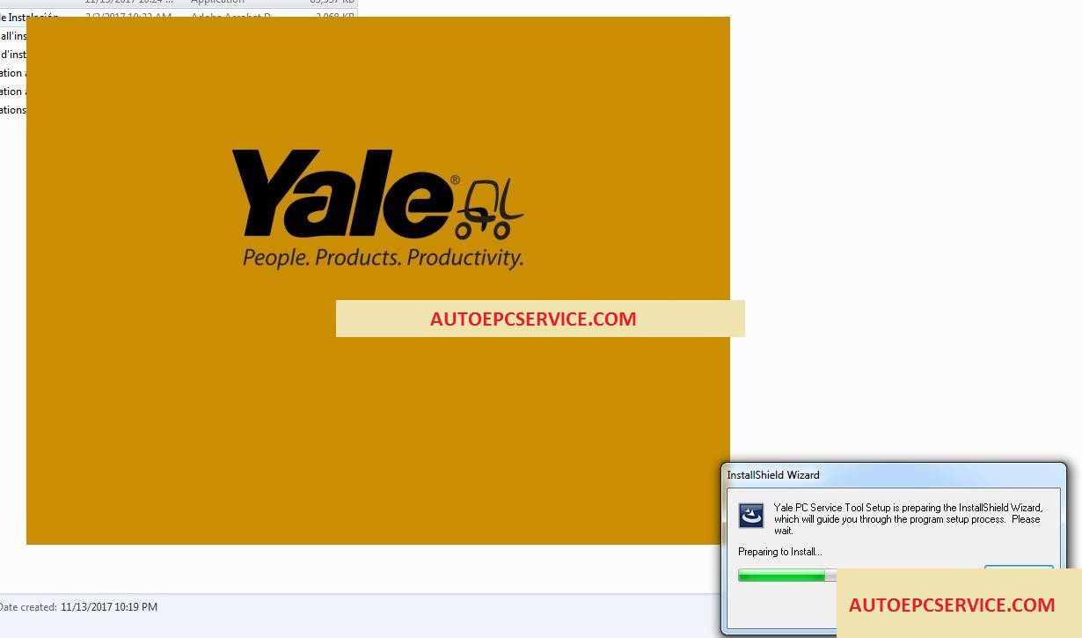Click the Preparing to Install progress bar

coord(786,575)
